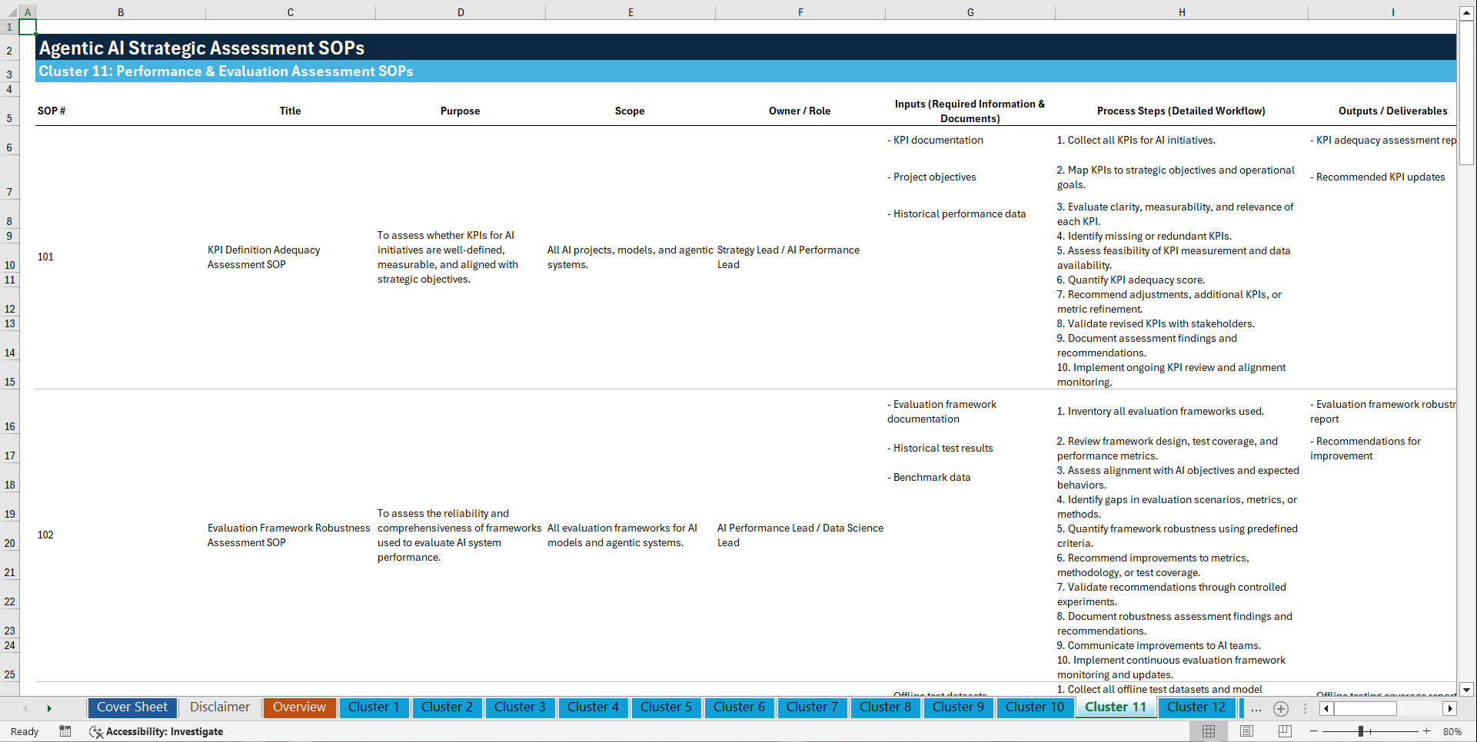
Task: Add a new worksheet with the plus icon
Action: pos(1281,708)
